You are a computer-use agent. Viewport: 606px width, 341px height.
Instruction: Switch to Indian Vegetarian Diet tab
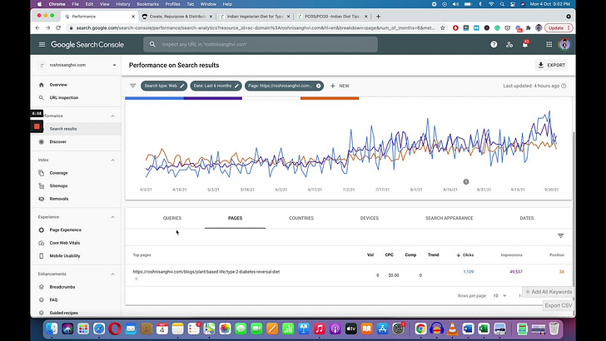tap(255, 17)
